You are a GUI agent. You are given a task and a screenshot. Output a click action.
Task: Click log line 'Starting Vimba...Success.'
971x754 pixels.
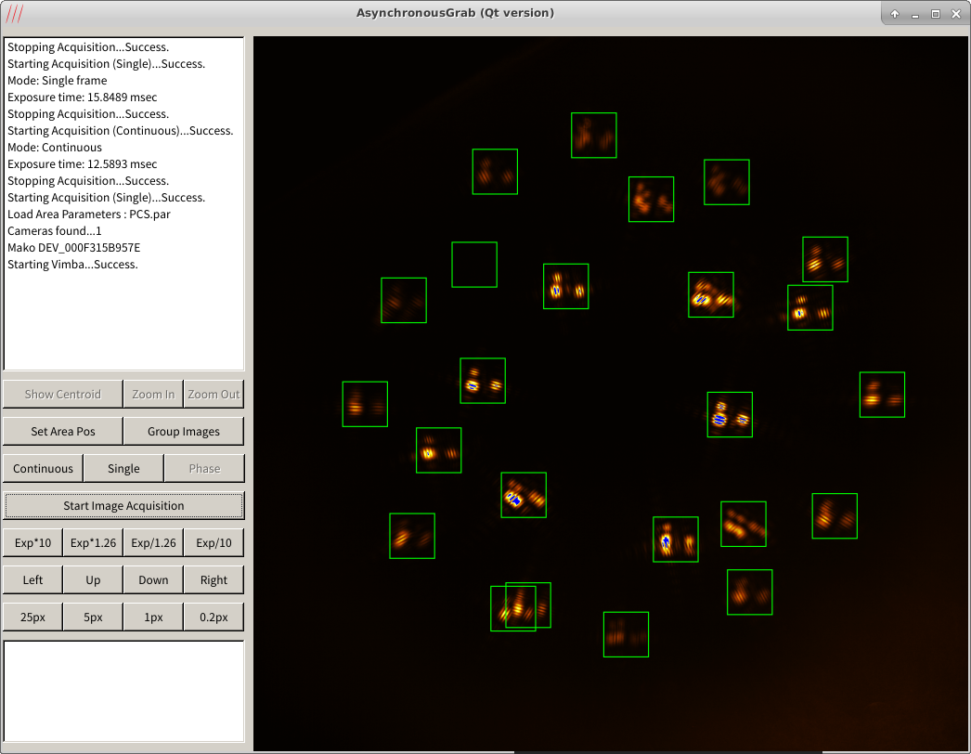tap(72, 265)
